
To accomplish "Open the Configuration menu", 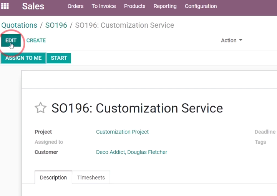I will coord(201,6).
